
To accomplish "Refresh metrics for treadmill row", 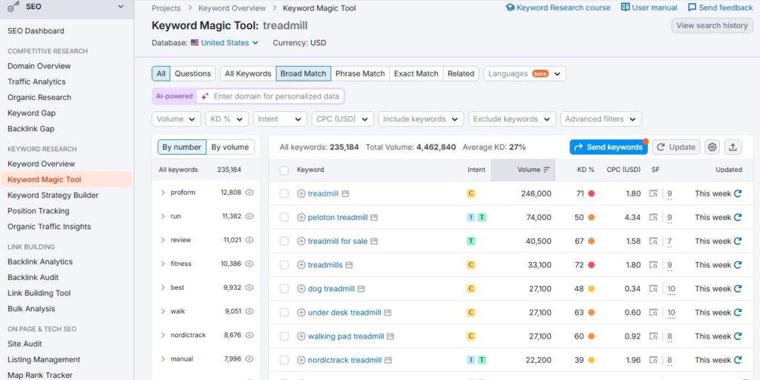I will click(x=738, y=193).
